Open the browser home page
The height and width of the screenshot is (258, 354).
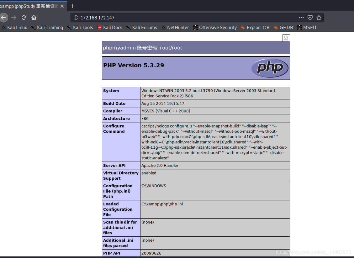tap(34, 18)
